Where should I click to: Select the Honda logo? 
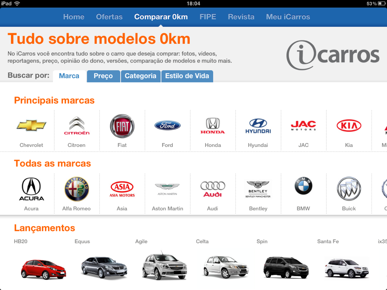pos(212,126)
